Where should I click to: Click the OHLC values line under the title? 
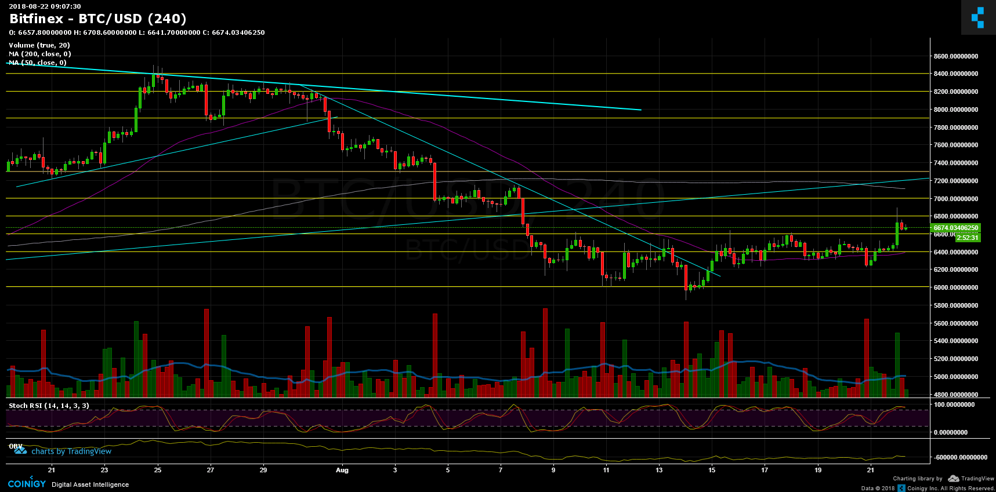(137, 32)
